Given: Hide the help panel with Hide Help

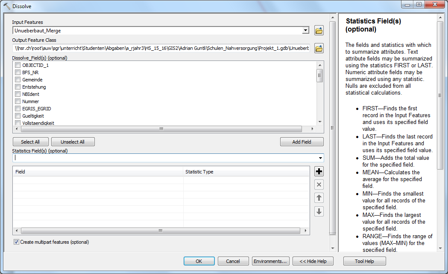Looking at the screenshot, I should click(313, 261).
